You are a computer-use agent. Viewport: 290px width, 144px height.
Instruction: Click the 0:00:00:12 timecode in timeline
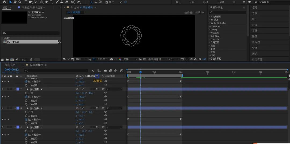[x=12, y=70]
